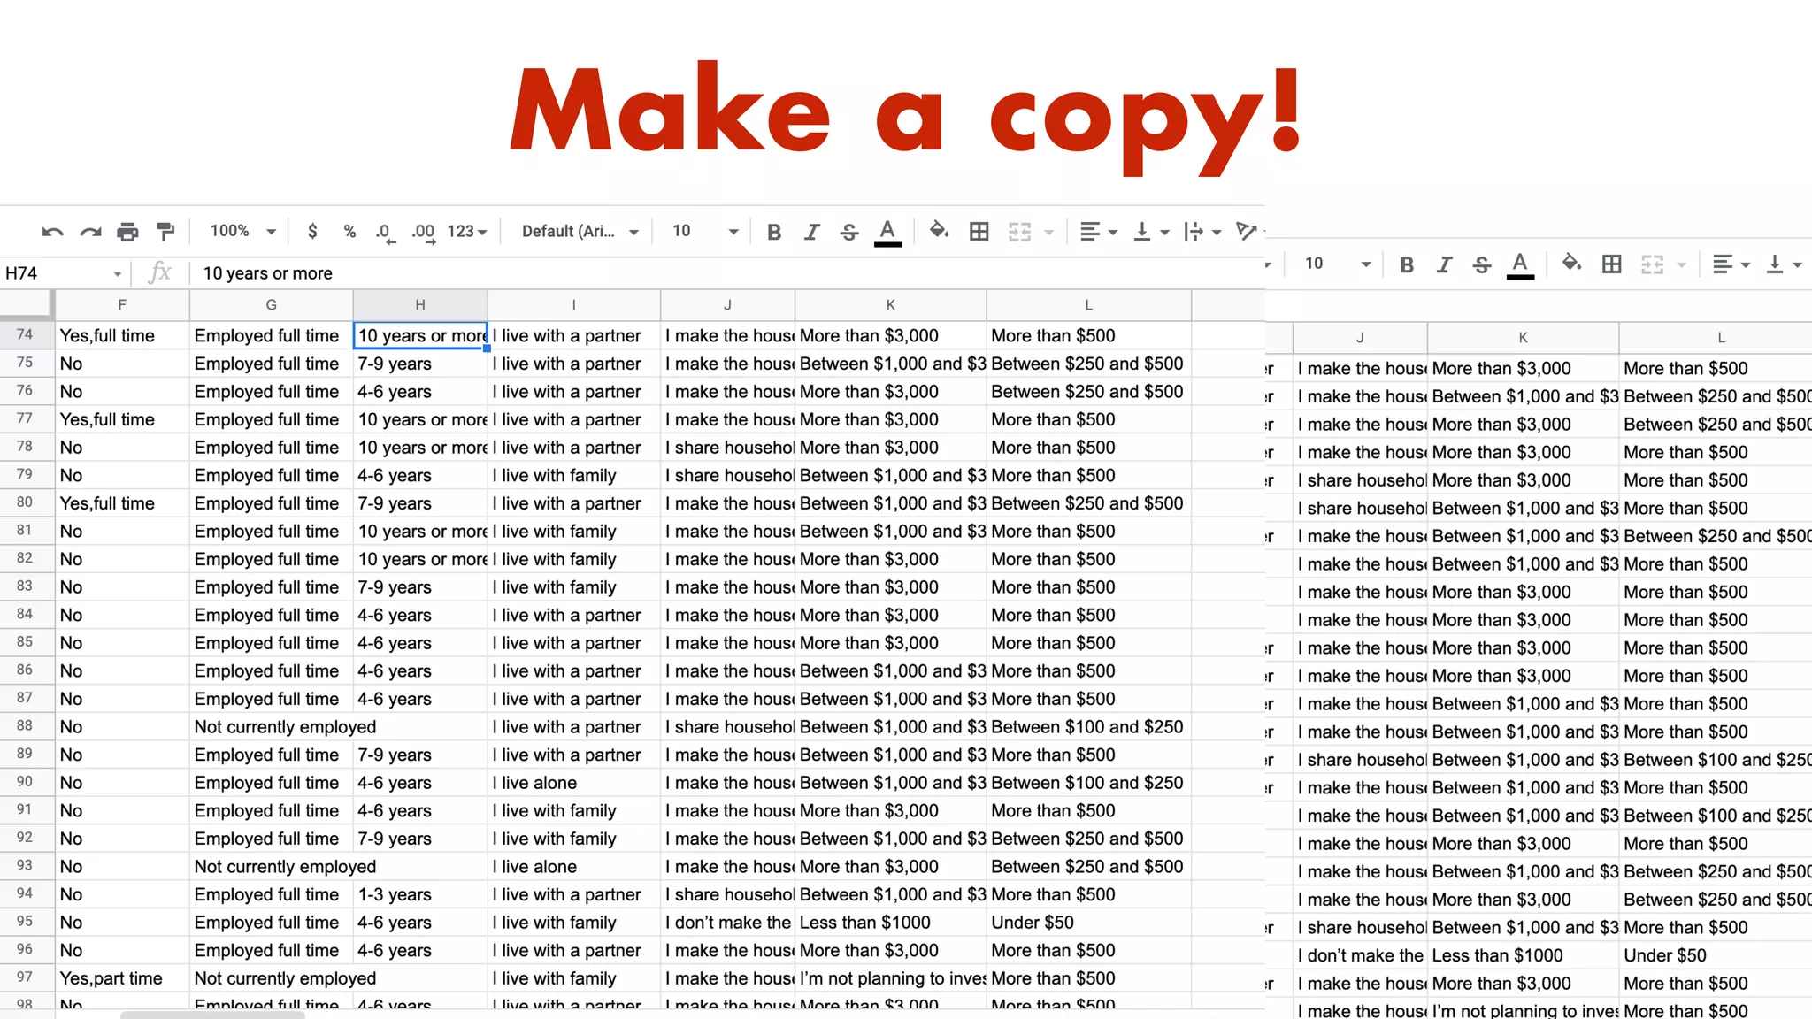Viewport: 1812px width, 1019px height.
Task: Click 'I live with family' in row 79
Action: pyautogui.click(x=554, y=476)
